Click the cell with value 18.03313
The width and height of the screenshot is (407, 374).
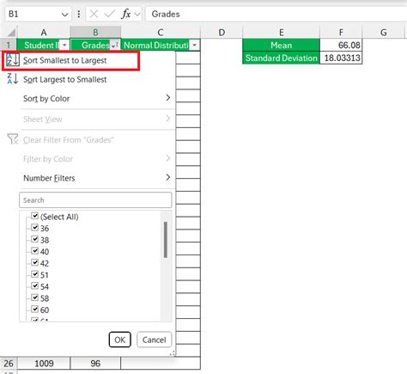[x=341, y=58]
